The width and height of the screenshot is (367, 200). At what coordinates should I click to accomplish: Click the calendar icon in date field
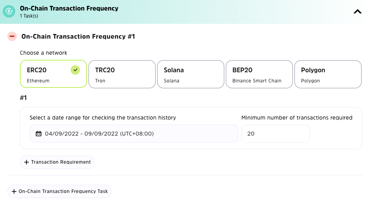point(39,134)
